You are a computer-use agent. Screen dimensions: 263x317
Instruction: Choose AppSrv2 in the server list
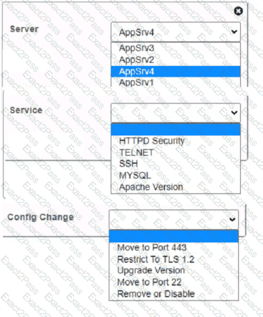[x=176, y=60]
